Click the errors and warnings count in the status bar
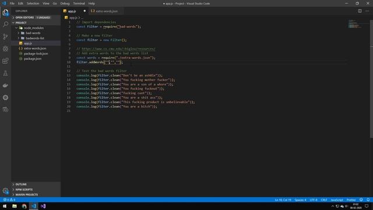Screen dimensions: 373x210 point(9,199)
